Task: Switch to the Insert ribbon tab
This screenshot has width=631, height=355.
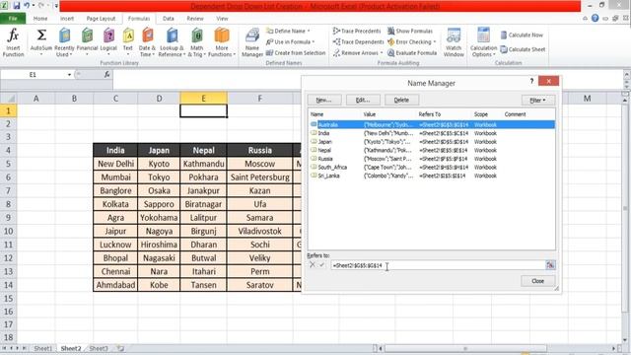Action: 67,19
